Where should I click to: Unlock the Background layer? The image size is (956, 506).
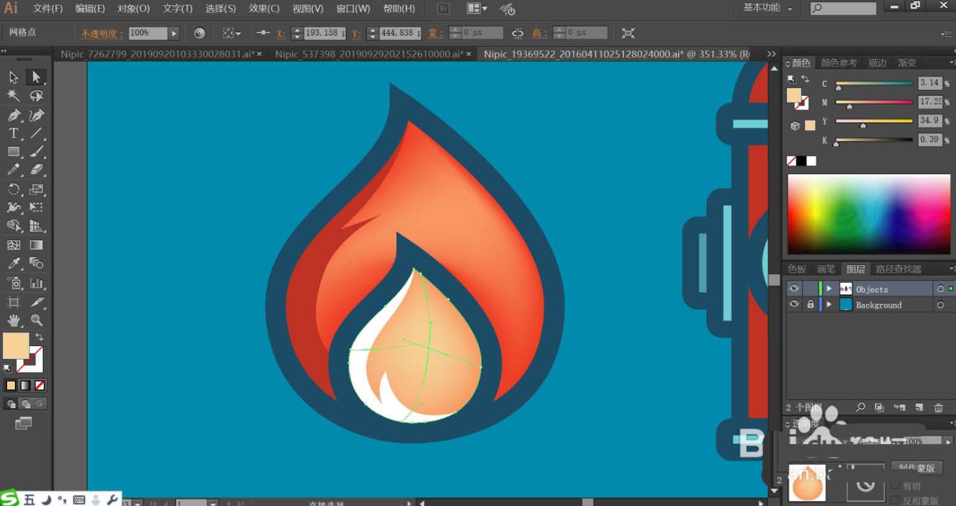point(810,305)
